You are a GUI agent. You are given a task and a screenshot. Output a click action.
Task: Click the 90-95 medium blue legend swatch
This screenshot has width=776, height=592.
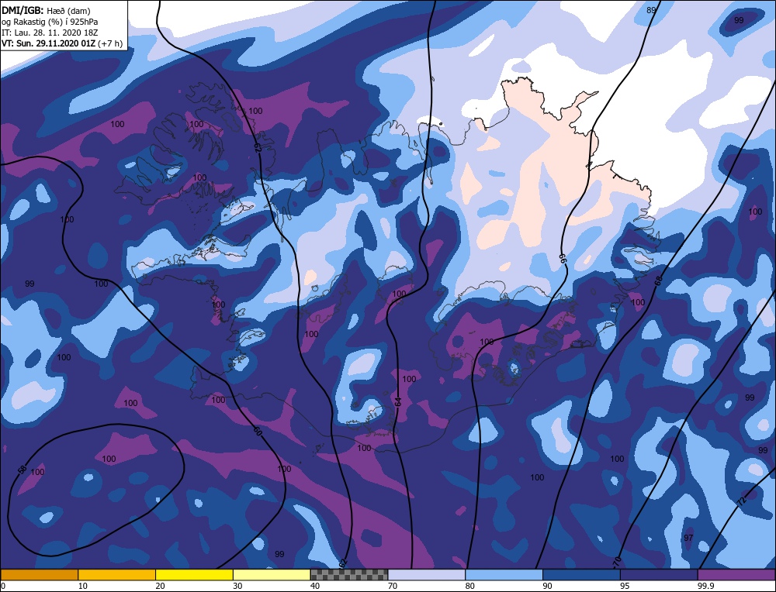[x=581, y=574]
